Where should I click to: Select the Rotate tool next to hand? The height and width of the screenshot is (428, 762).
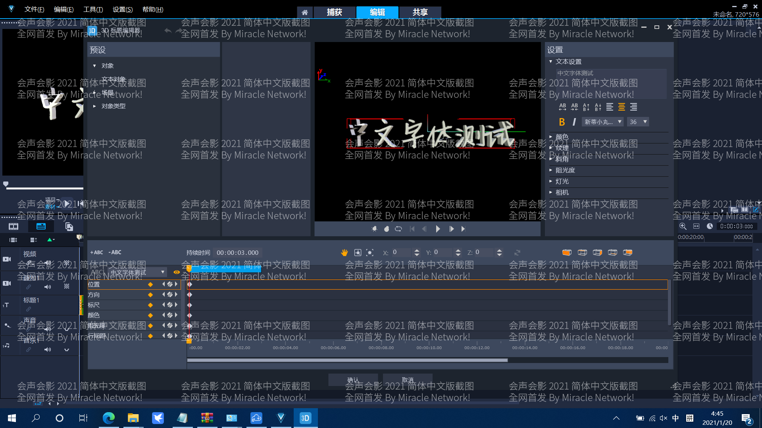tap(358, 252)
